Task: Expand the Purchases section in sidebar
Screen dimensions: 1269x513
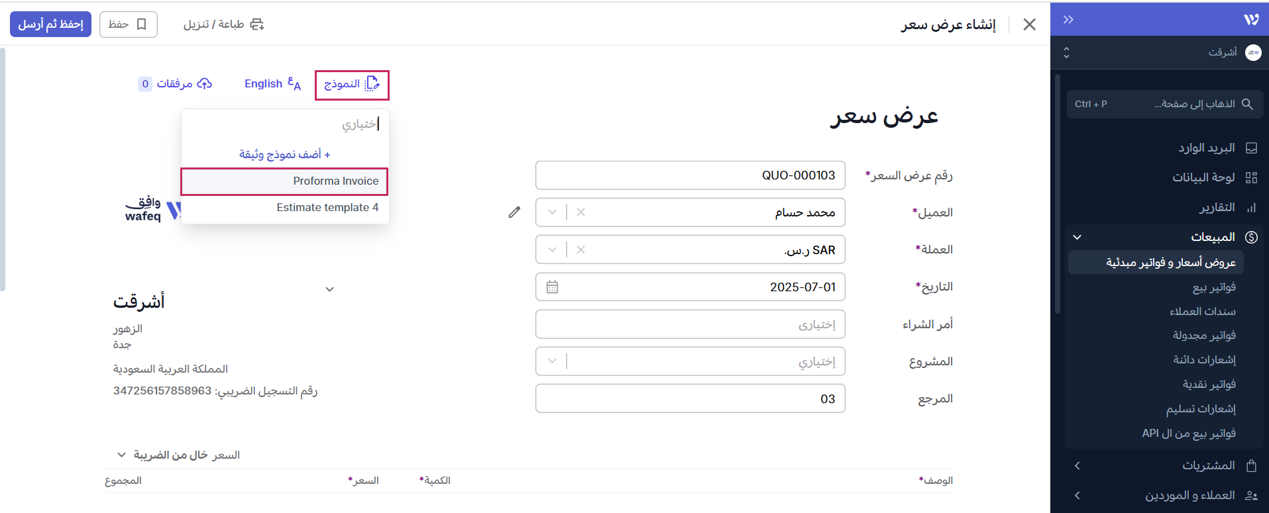Action: pyautogui.click(x=1077, y=465)
